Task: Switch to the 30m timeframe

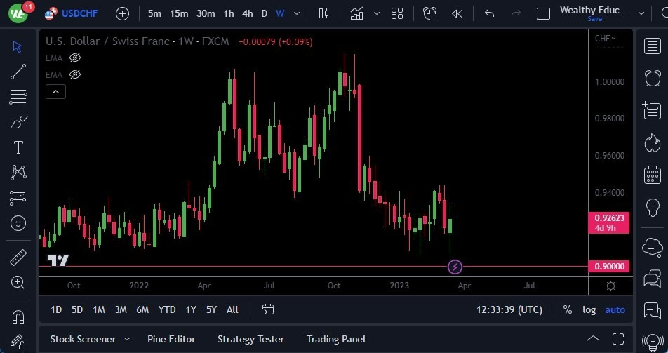Action: point(206,13)
